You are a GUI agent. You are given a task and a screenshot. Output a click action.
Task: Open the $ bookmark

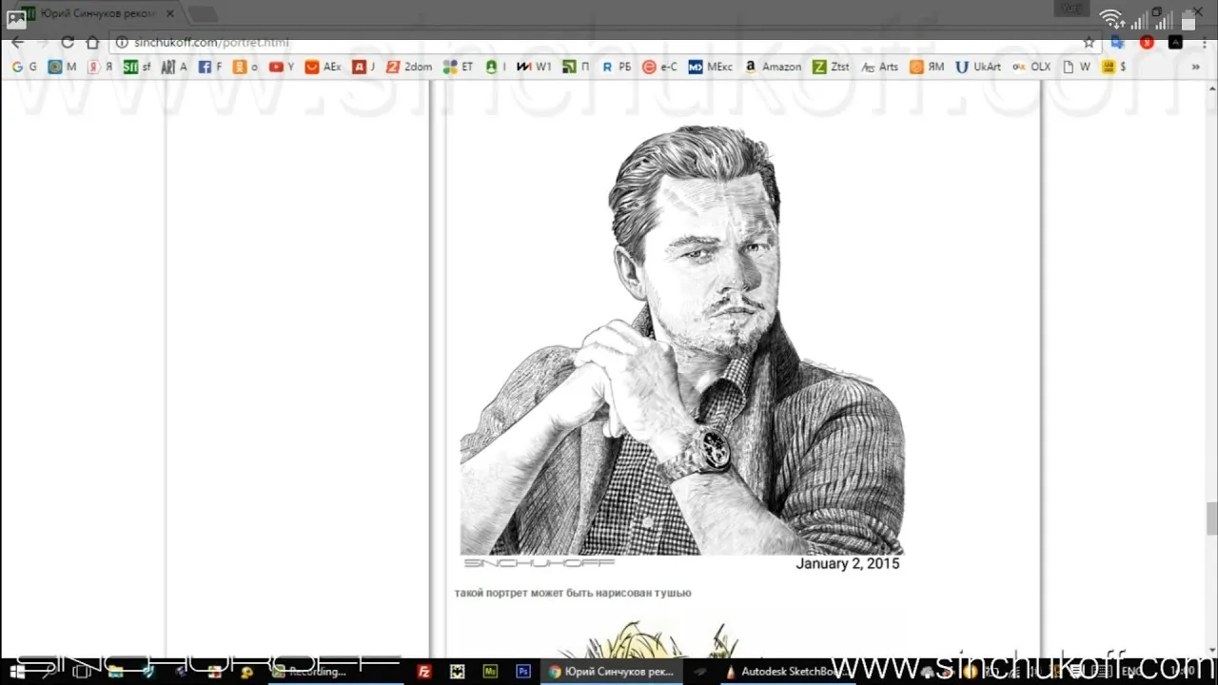(x=1114, y=67)
